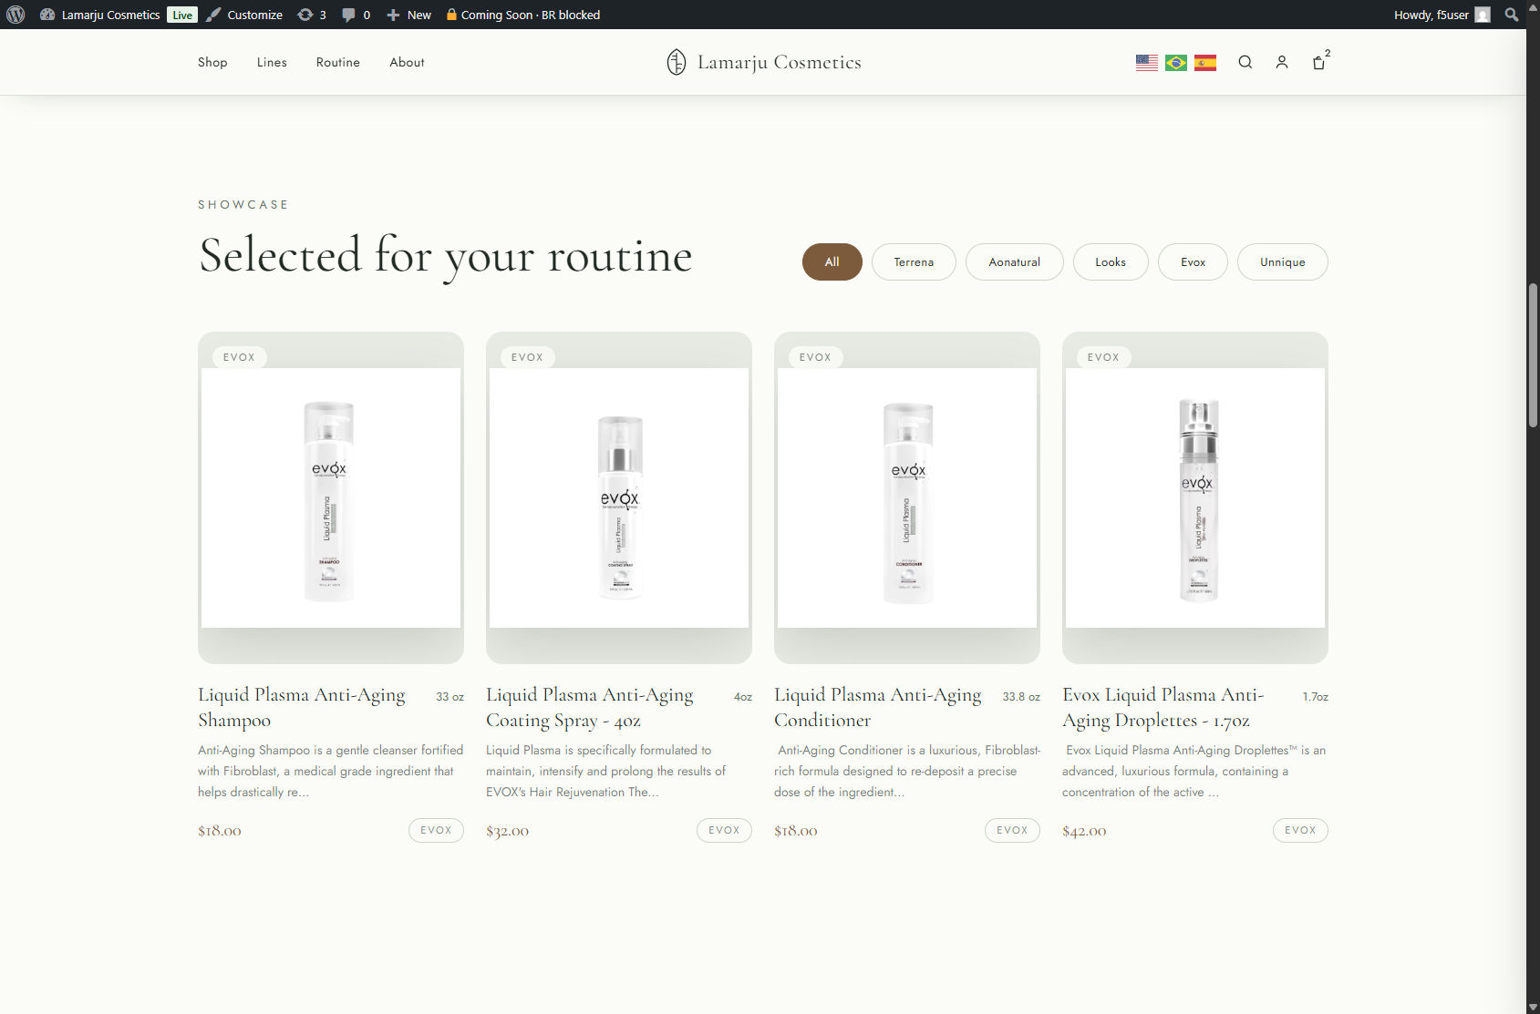Click the Coming Soon lock icon

451,15
